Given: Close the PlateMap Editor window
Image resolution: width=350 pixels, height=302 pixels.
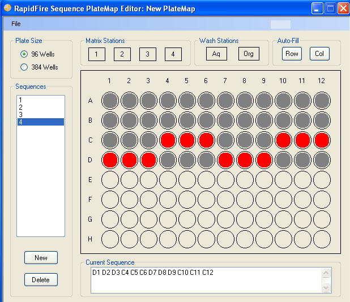Looking at the screenshot, I should pos(343,8).
